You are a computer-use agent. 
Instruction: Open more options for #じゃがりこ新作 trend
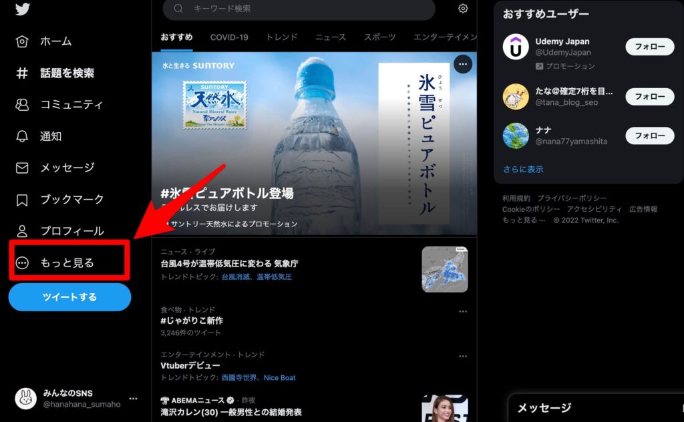pyautogui.click(x=463, y=311)
